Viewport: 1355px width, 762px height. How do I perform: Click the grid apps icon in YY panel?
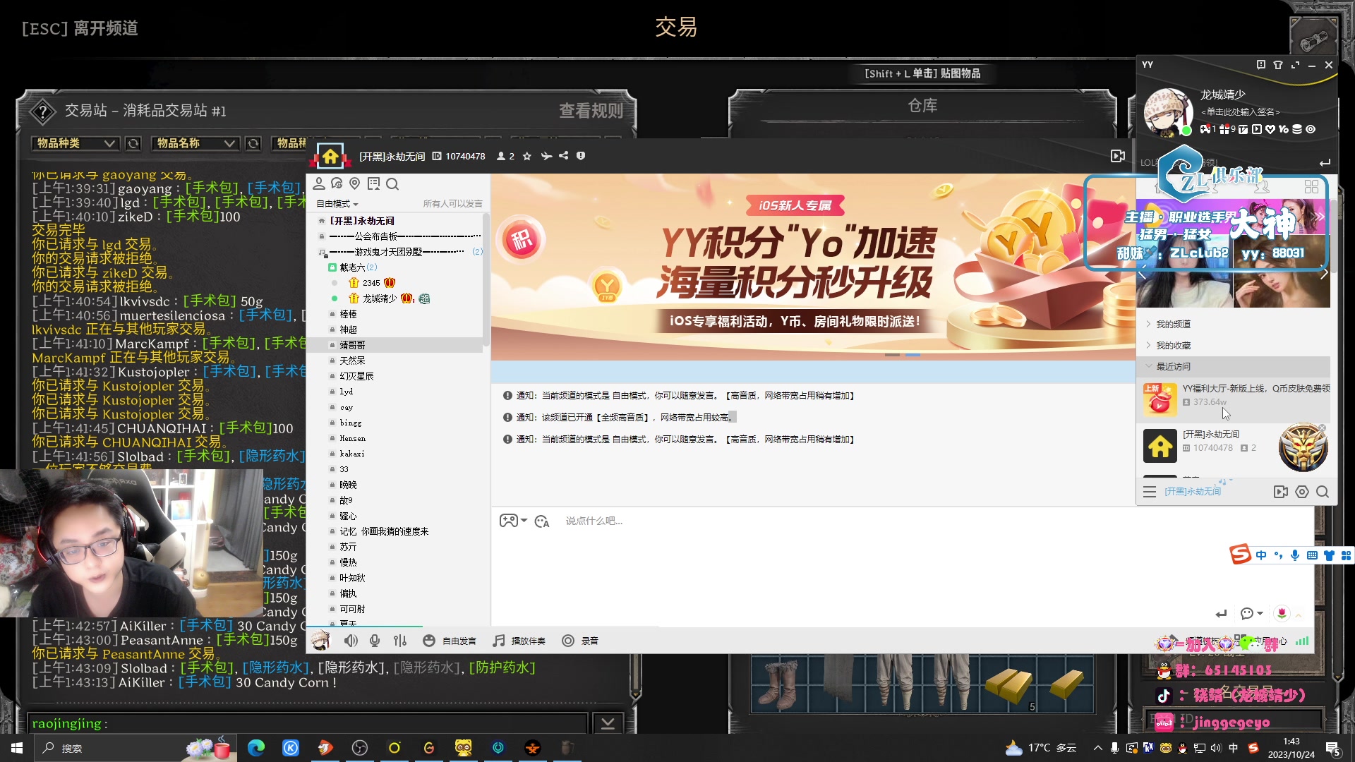(x=1312, y=186)
